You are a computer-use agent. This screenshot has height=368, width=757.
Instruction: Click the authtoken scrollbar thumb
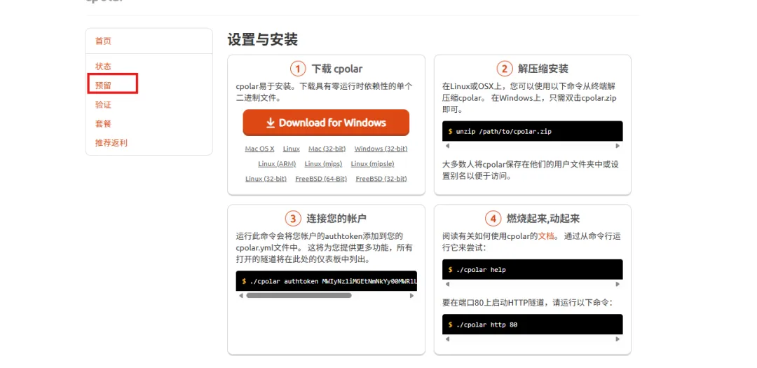tap(299, 295)
